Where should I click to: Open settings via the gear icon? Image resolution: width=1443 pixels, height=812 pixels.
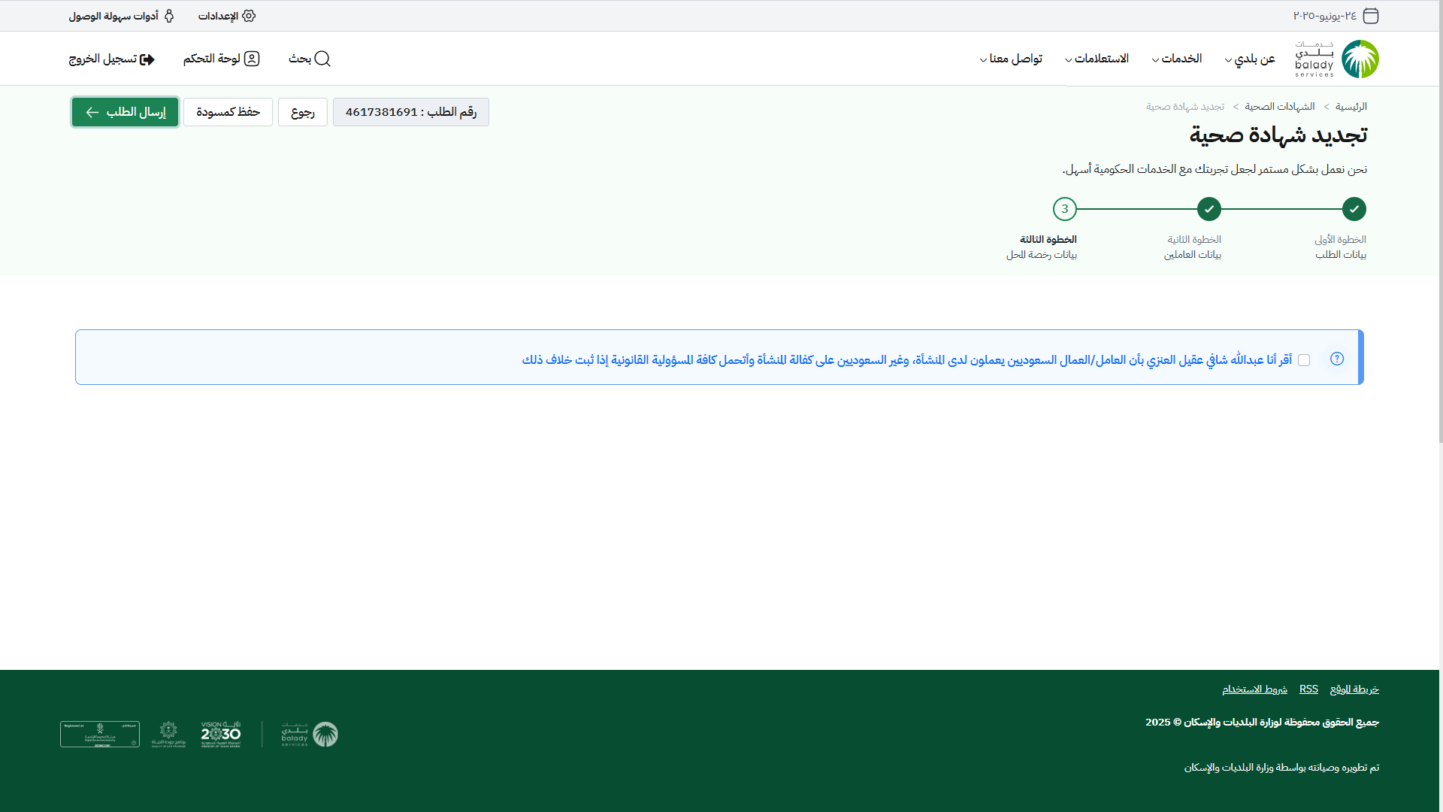[x=249, y=16]
